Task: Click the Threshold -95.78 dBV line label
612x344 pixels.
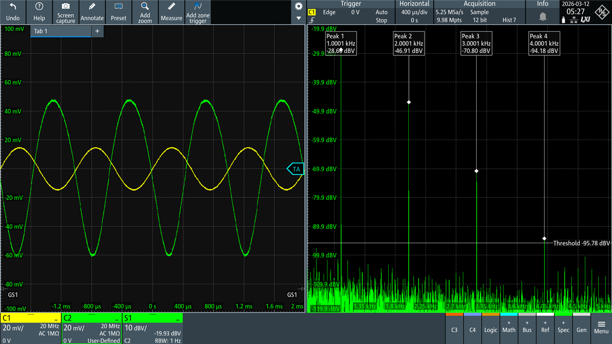Action: [581, 243]
